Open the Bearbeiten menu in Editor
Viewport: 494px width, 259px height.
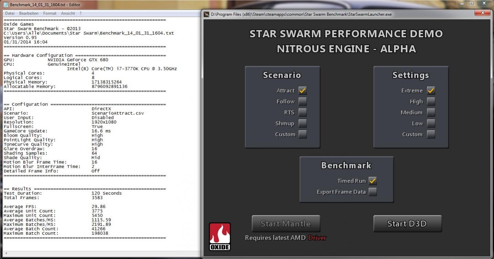click(x=29, y=13)
